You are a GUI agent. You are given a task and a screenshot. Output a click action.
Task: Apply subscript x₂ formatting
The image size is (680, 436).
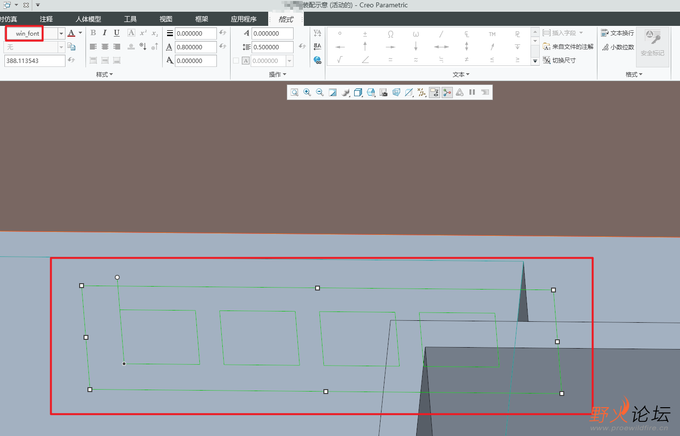coord(154,33)
